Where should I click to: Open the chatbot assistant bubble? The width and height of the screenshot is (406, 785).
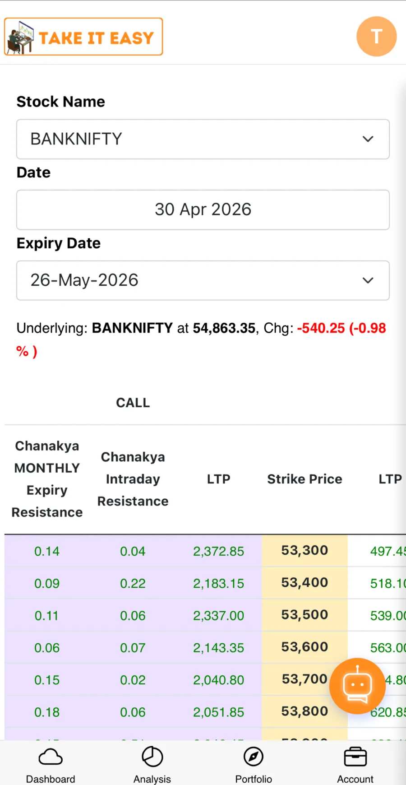(357, 686)
